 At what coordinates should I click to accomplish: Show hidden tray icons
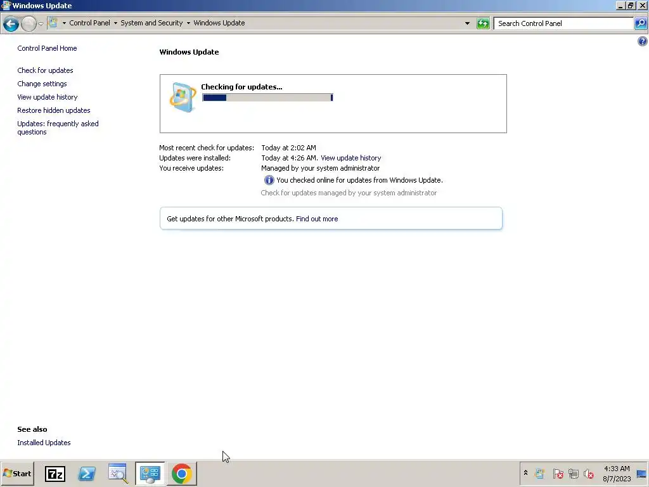[525, 473]
